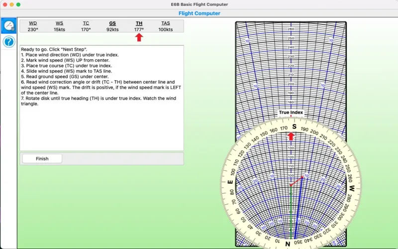Select the TH column header

pos(139,23)
